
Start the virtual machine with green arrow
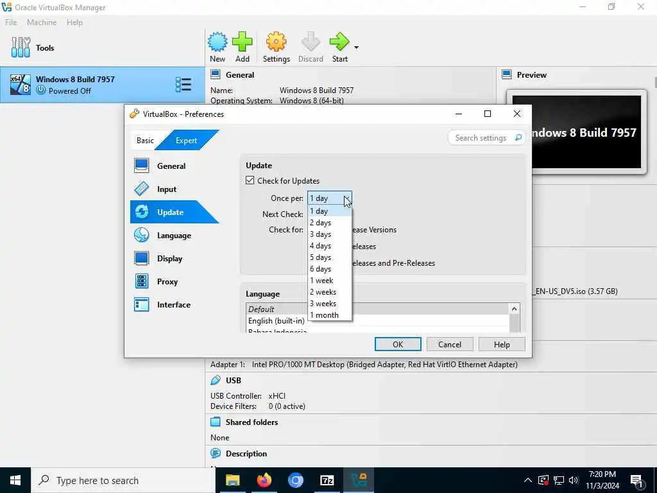pyautogui.click(x=339, y=47)
